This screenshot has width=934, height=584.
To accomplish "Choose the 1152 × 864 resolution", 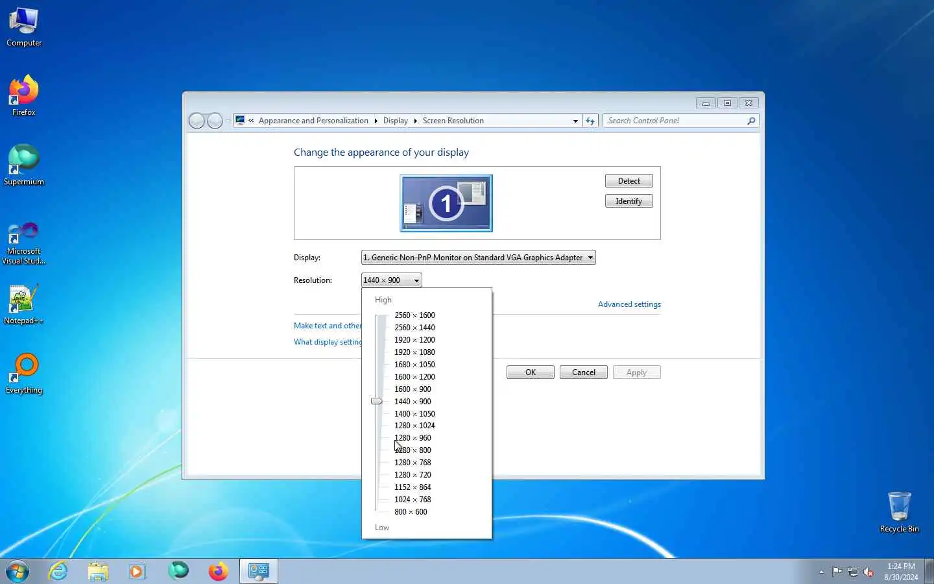I will click(x=413, y=487).
